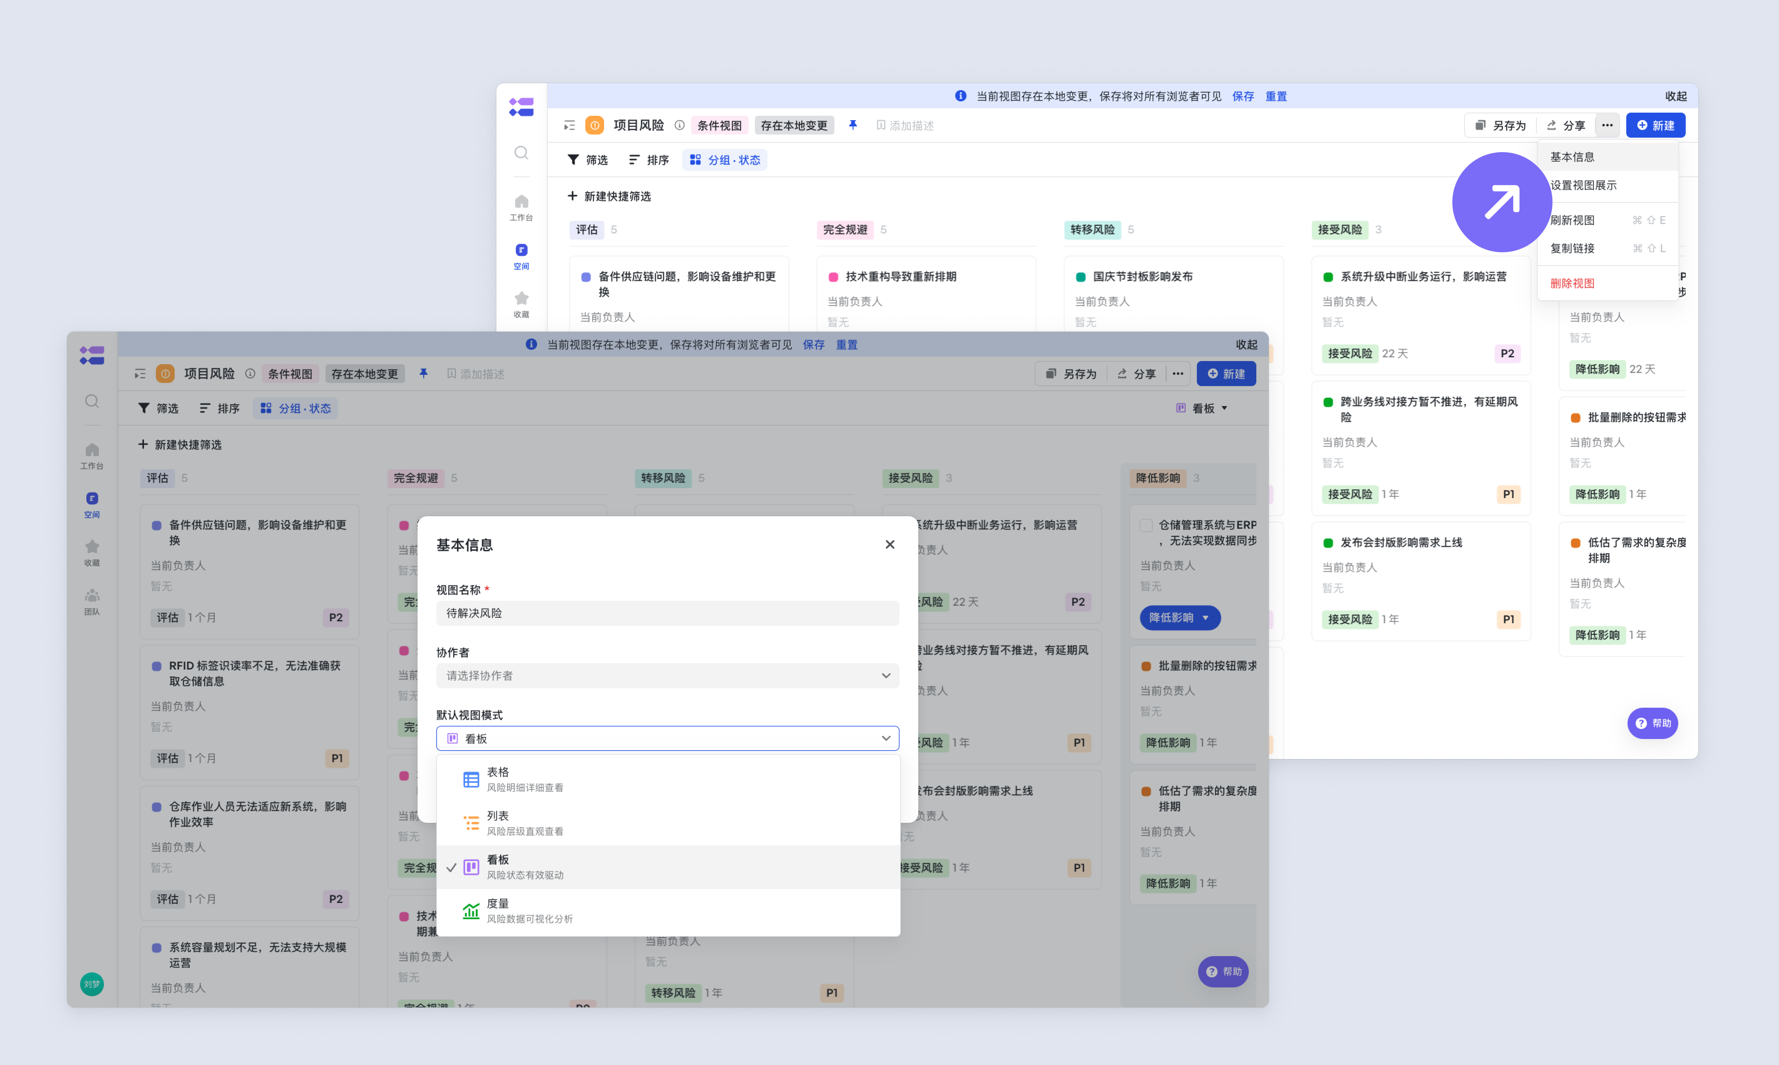The height and width of the screenshot is (1065, 1779).
Task: Open 分组·状态 grouping in the front window
Action: (295, 408)
